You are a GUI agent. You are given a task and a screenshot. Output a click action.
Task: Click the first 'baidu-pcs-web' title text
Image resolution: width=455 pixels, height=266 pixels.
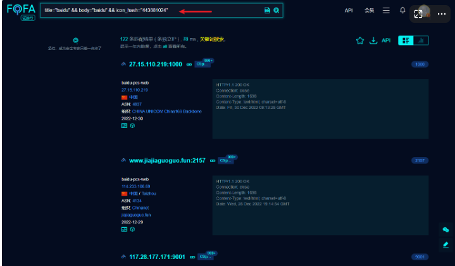pos(135,83)
